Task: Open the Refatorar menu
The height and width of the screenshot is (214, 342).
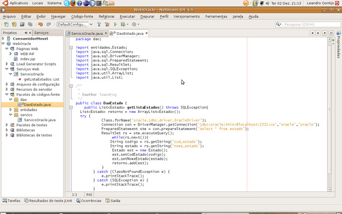Action: (107, 16)
